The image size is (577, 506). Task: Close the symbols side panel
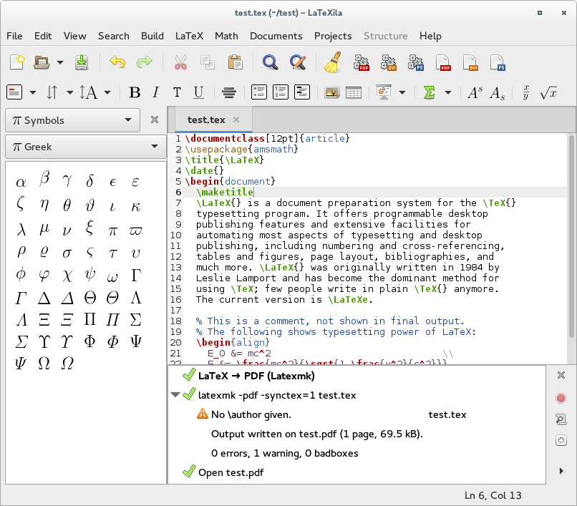click(x=155, y=120)
